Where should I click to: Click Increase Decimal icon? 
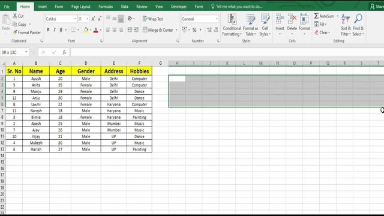(x=209, y=30)
